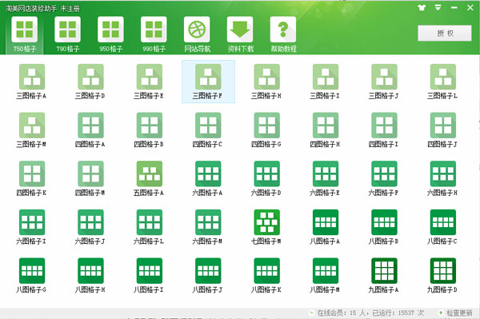Open 网站导航 site navigation
Image resolution: width=480 pixels, height=319 pixels.
[x=197, y=34]
